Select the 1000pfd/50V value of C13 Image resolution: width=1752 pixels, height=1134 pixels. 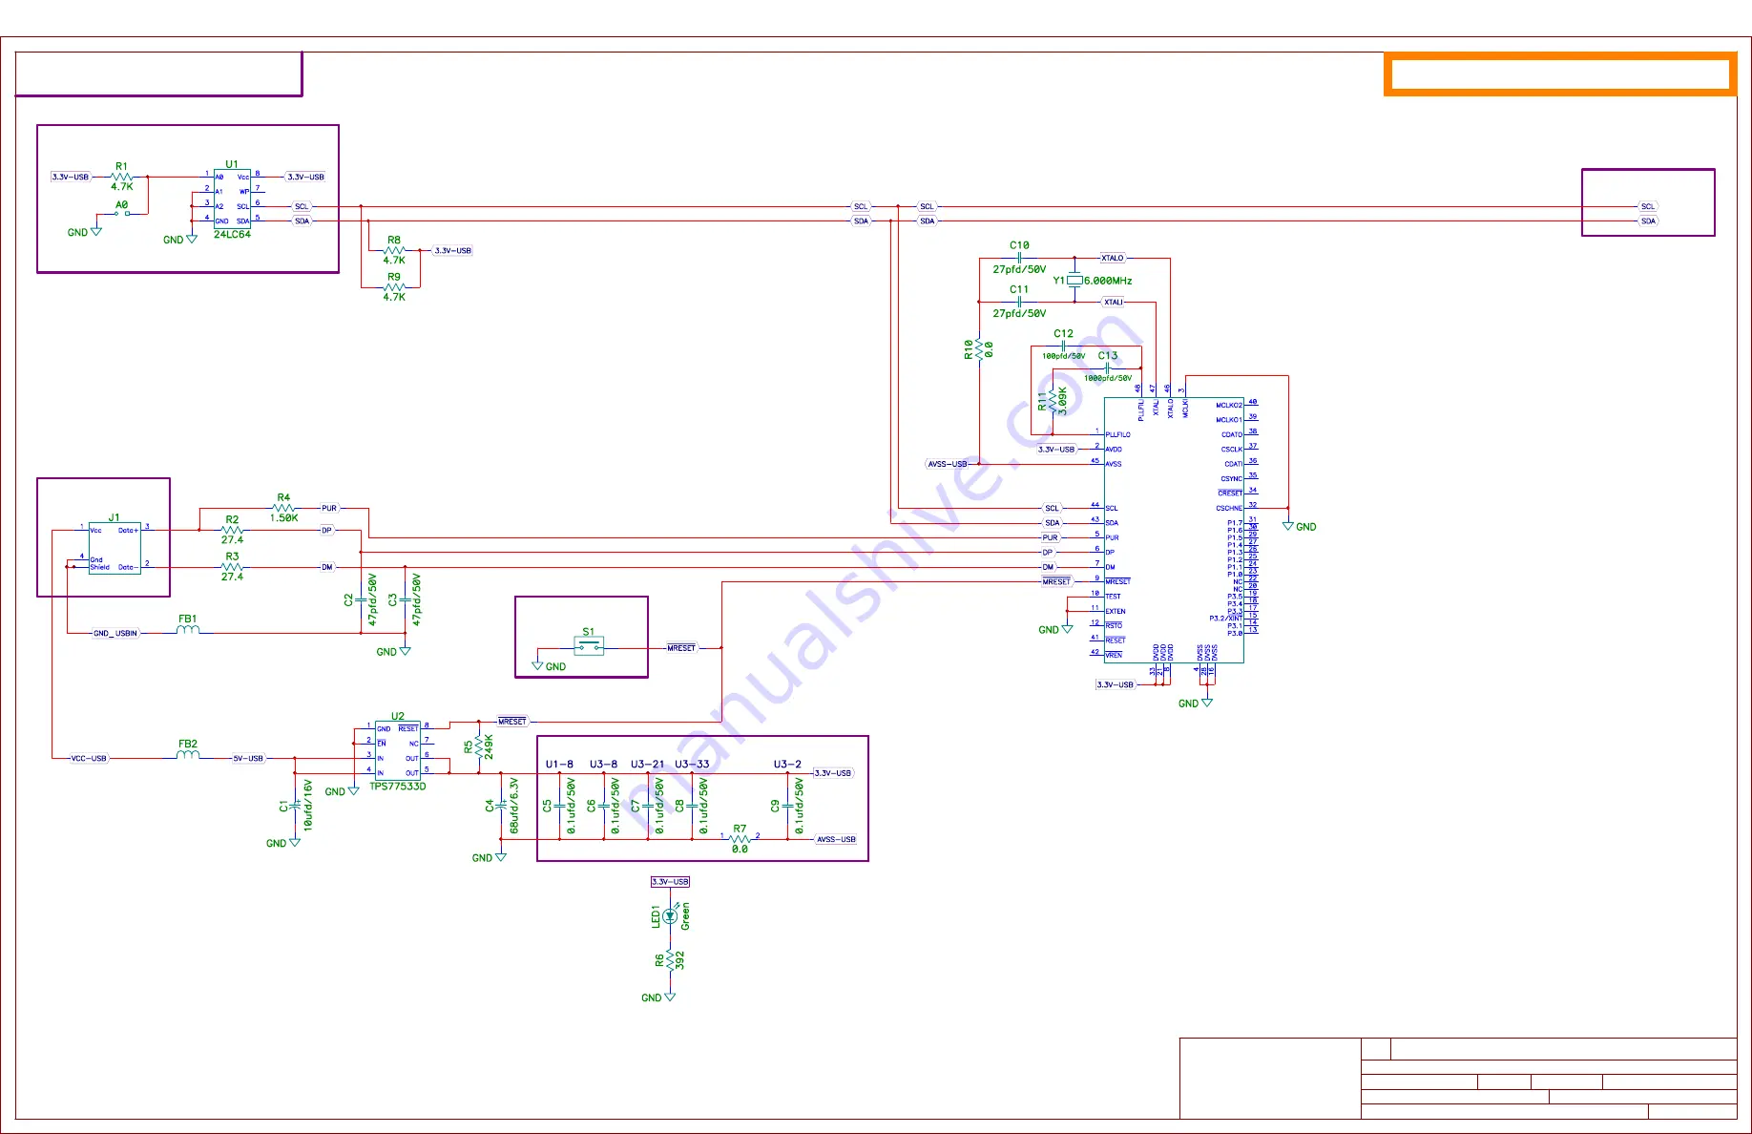point(1108,378)
